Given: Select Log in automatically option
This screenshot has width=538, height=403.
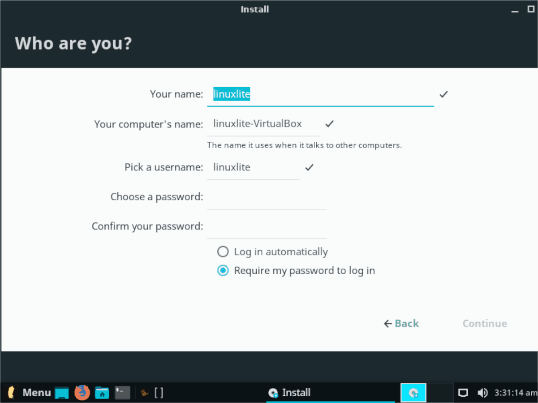Looking at the screenshot, I should [272, 252].
